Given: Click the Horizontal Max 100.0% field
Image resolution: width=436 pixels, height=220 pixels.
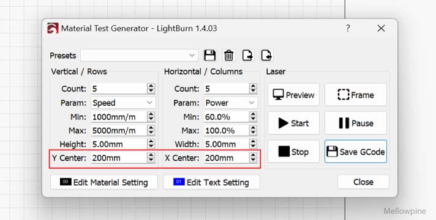Looking at the screenshot, I should pos(227,130).
